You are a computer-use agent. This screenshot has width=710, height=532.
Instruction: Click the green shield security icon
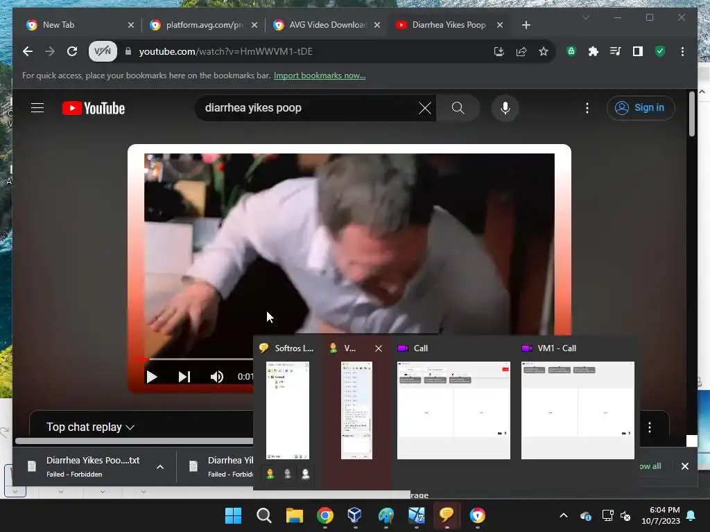(x=660, y=51)
